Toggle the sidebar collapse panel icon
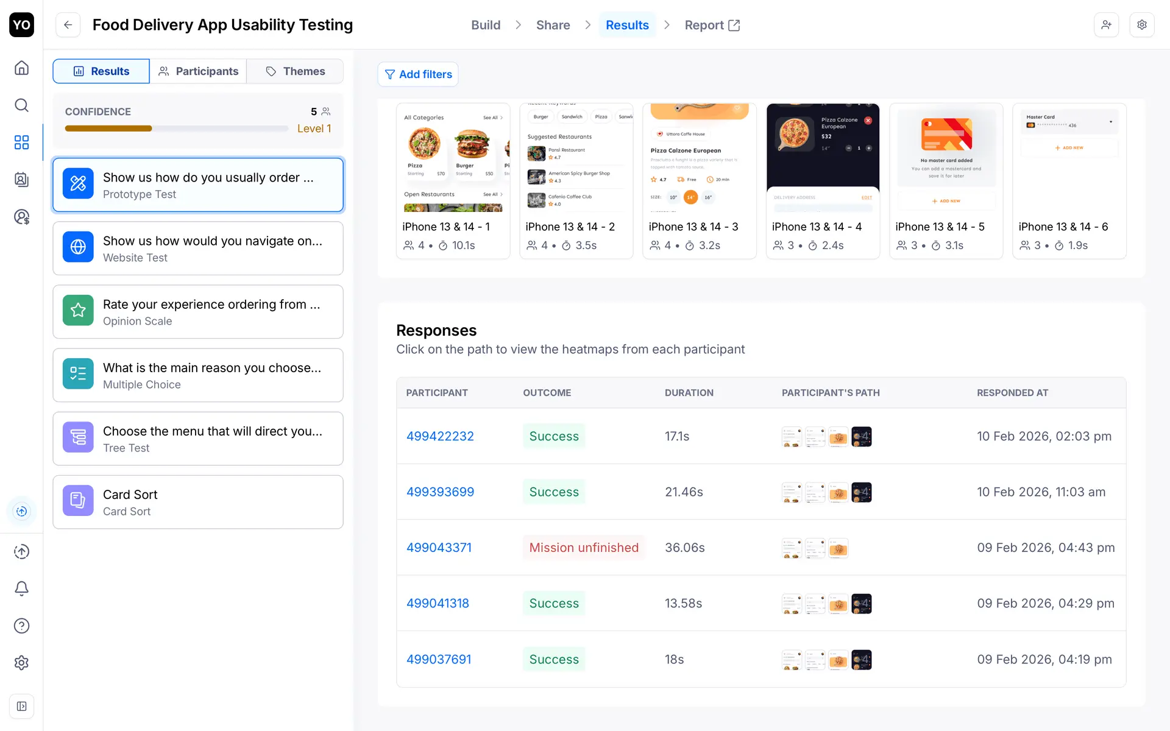1170x731 pixels. pyautogui.click(x=21, y=706)
